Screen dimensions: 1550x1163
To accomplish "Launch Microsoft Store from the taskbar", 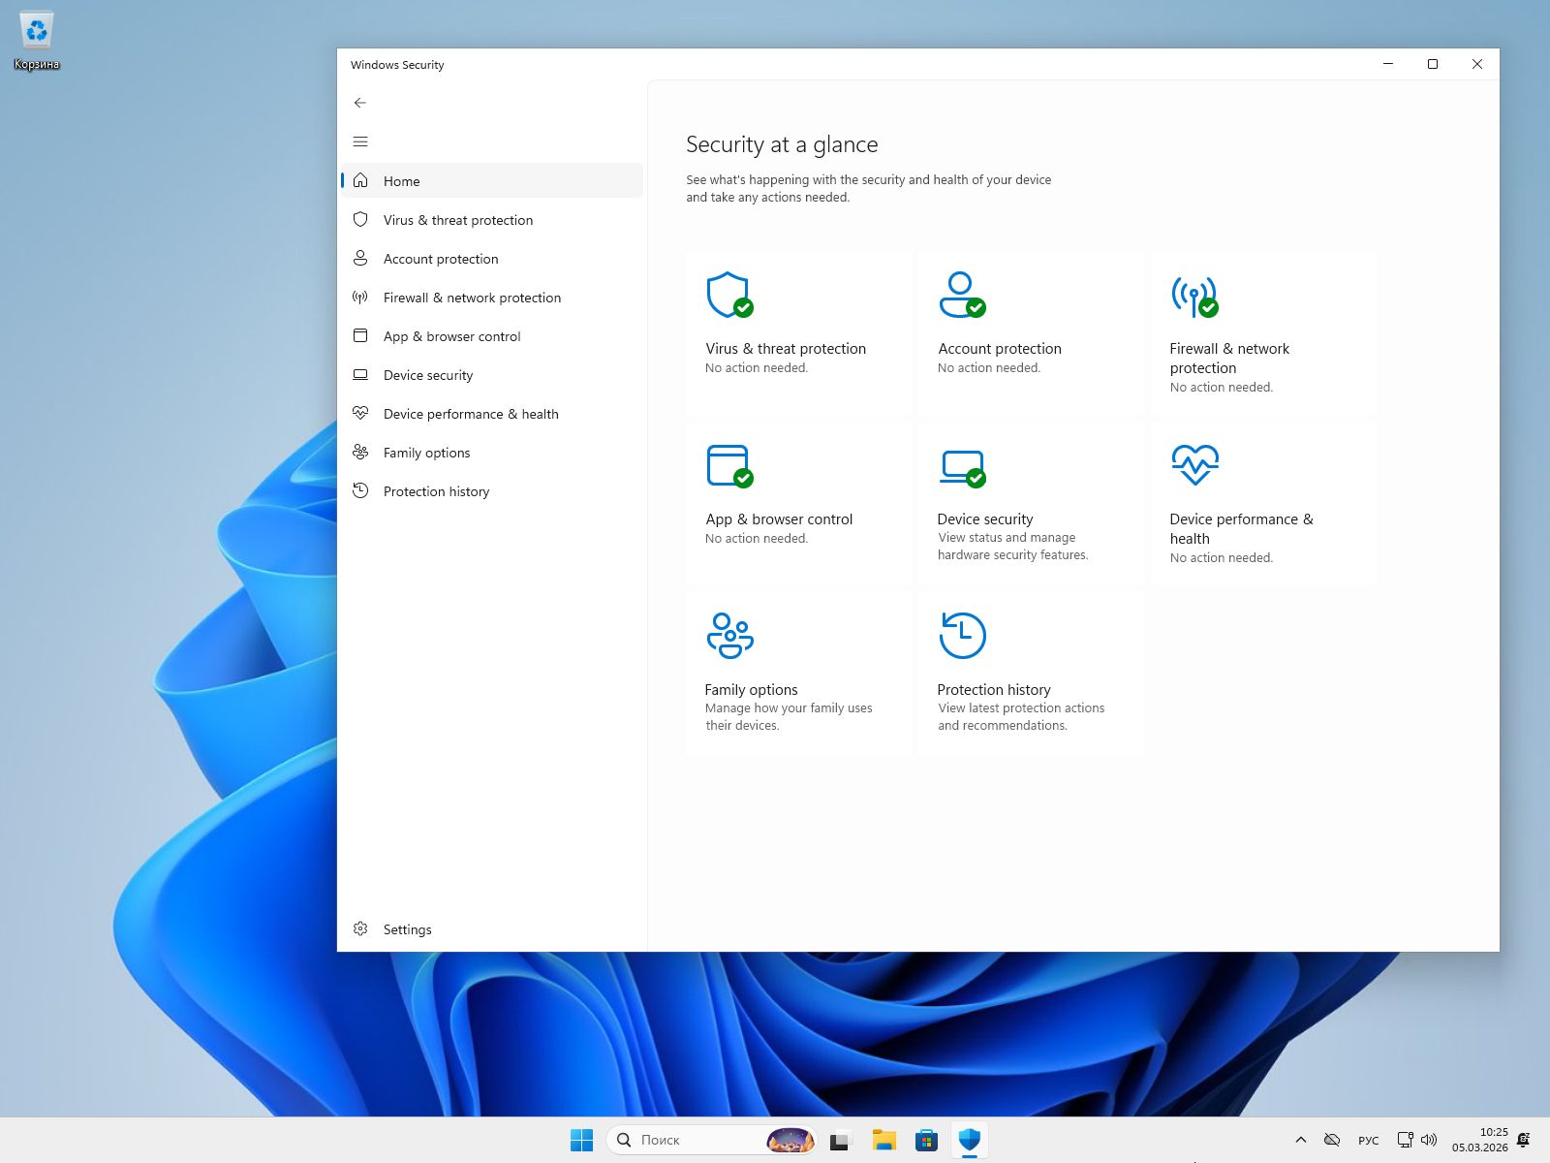I will 926,1140.
